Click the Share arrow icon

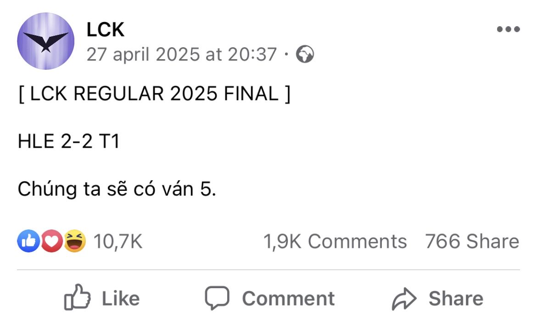tap(404, 299)
